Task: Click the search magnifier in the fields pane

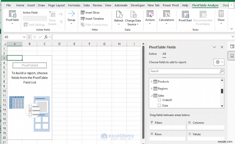Action: pos(221,71)
